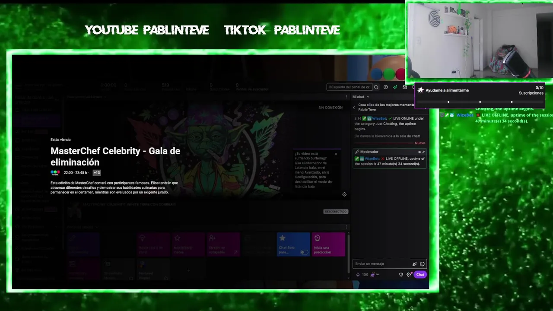
Task: Click the +13 rating badge
Action: click(x=96, y=173)
